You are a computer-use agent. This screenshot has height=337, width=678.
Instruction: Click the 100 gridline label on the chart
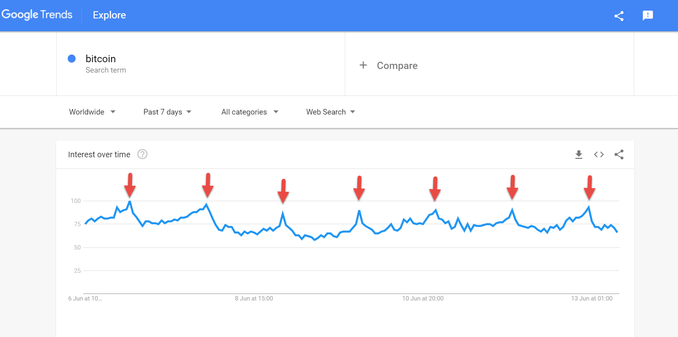(x=76, y=201)
